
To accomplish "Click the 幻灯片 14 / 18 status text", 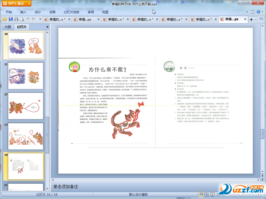I will (x=47, y=194).
